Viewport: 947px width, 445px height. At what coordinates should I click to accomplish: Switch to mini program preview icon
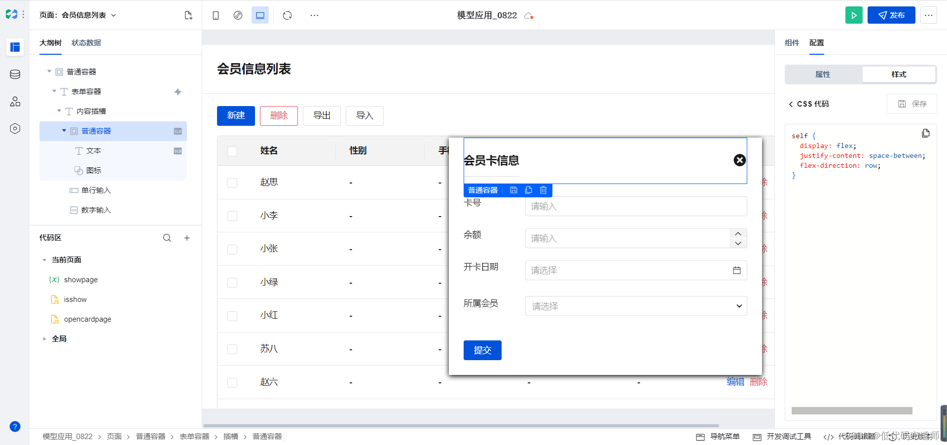coord(238,15)
